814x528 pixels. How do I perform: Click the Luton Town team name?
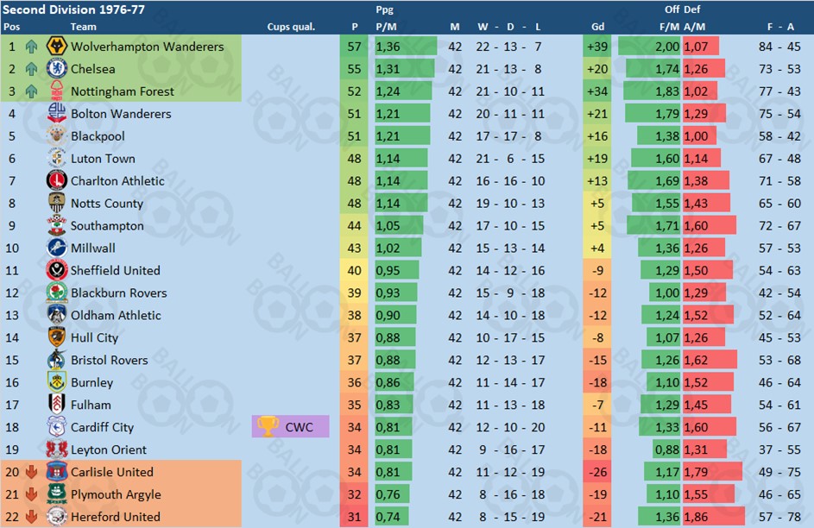tap(103, 159)
